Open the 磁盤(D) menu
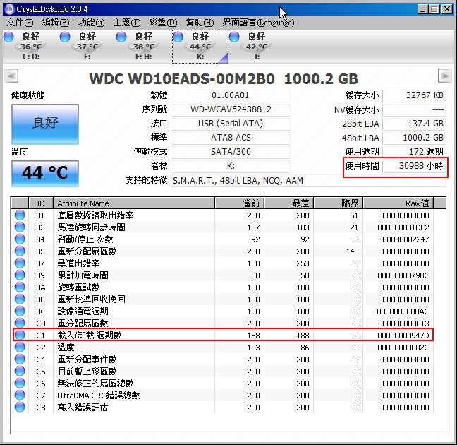Image resolution: width=457 pixels, height=445 pixels. tap(163, 23)
